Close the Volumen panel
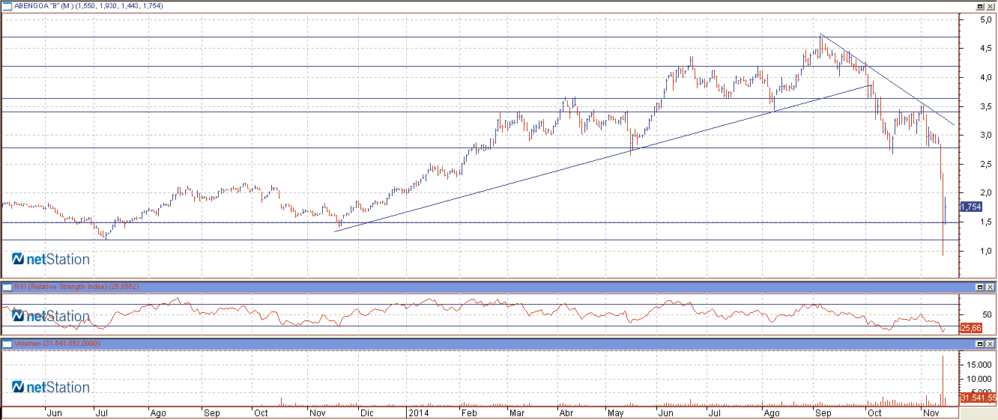The width and height of the screenshot is (998, 420). (991, 344)
